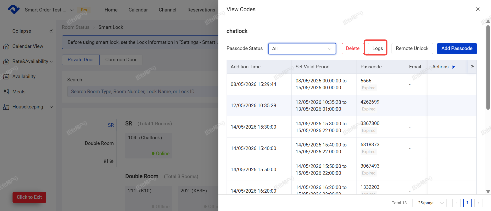The image size is (491, 211).
Task: Open the Logs button
Action: click(x=377, y=48)
